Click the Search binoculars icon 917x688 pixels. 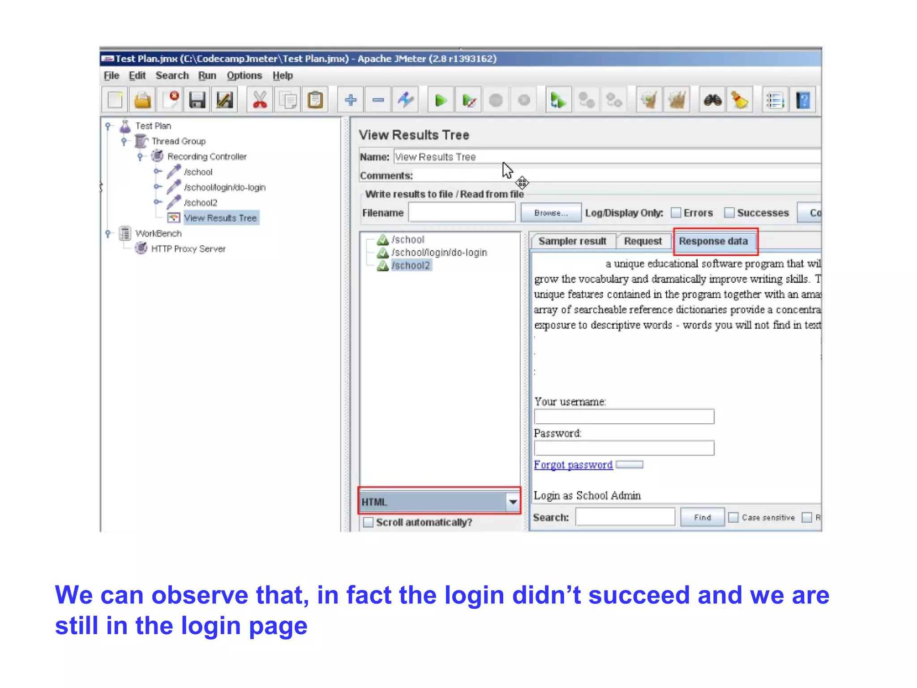click(712, 99)
